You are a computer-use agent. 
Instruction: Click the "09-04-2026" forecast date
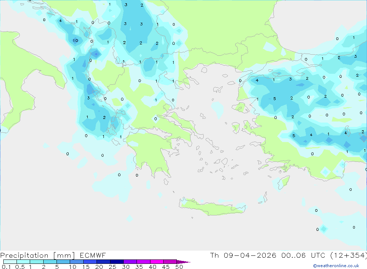(250, 255)
